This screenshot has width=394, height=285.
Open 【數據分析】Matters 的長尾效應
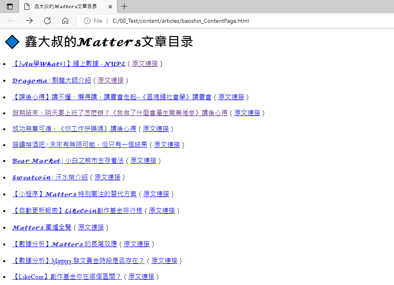point(64,244)
